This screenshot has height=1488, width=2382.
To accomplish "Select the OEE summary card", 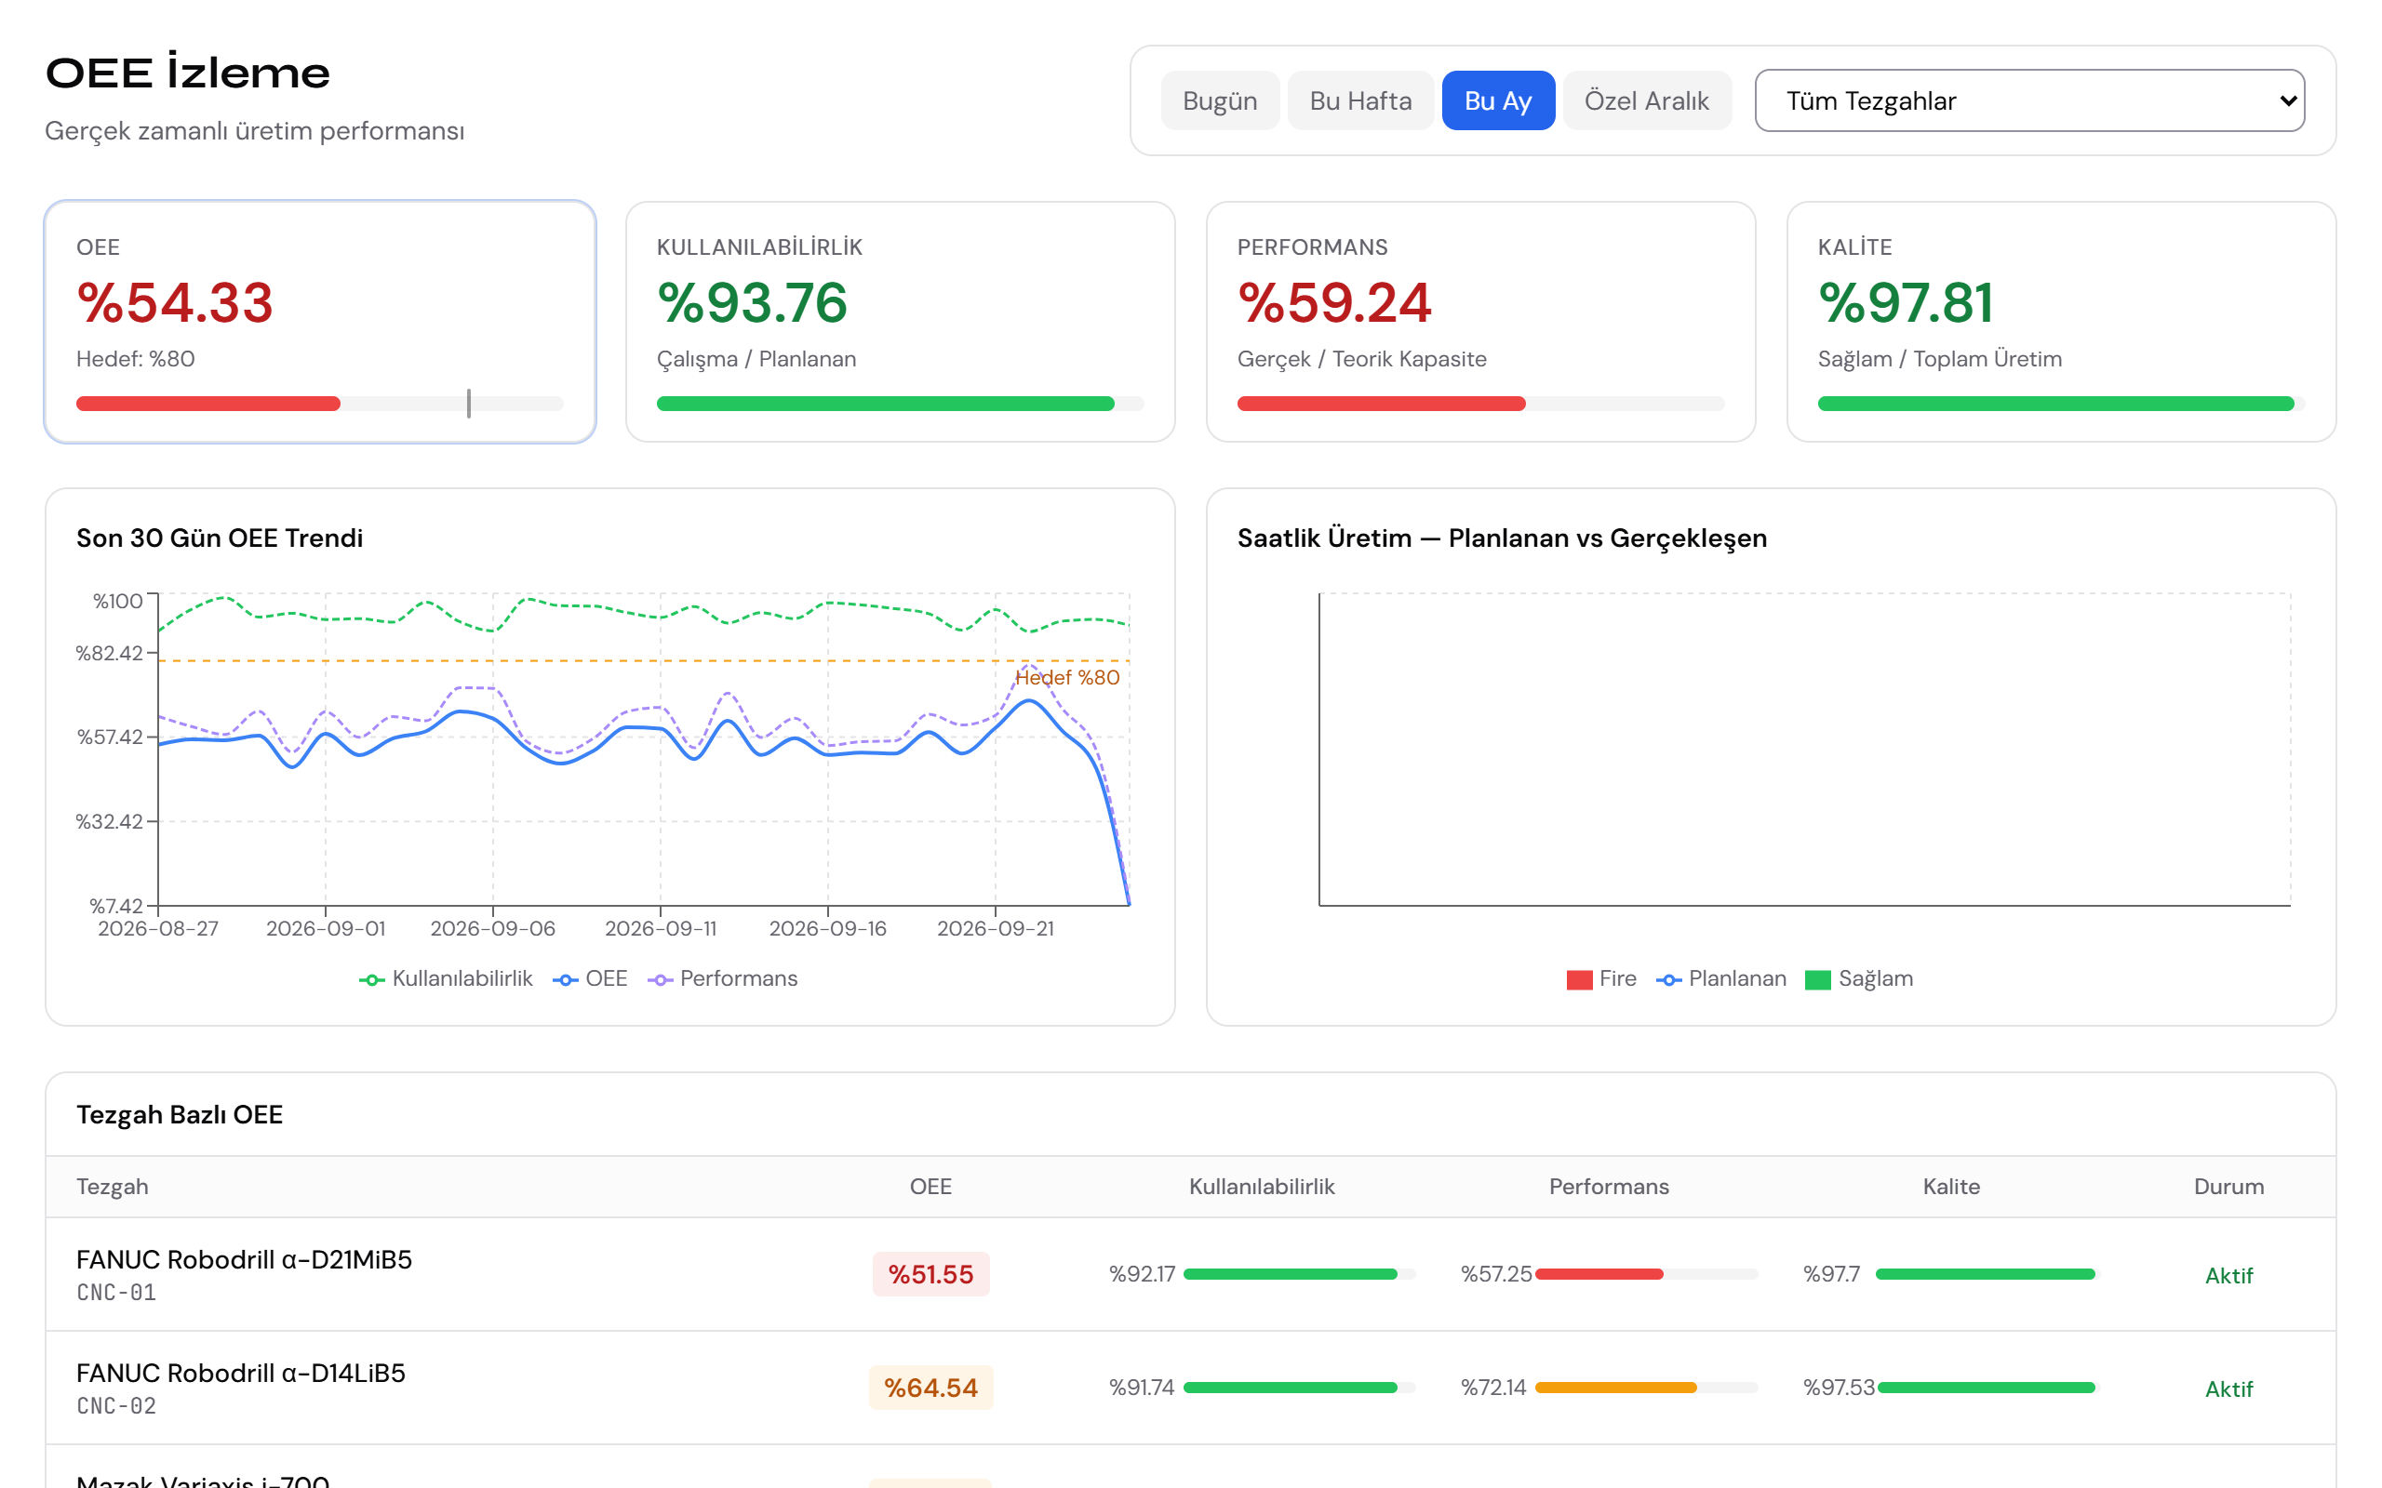I will tap(320, 322).
